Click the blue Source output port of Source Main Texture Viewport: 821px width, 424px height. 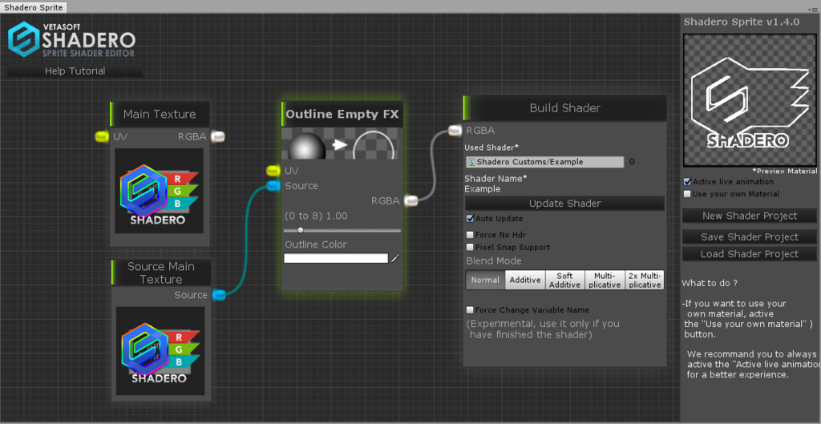point(219,295)
